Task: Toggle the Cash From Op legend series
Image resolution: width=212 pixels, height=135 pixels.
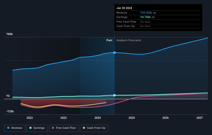Action: [x=94, y=128]
